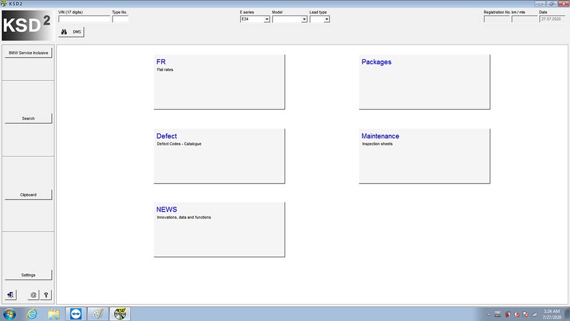570x321 pixels.
Task: Click the KSD2 disc taskbar icon
Action: (x=120, y=314)
